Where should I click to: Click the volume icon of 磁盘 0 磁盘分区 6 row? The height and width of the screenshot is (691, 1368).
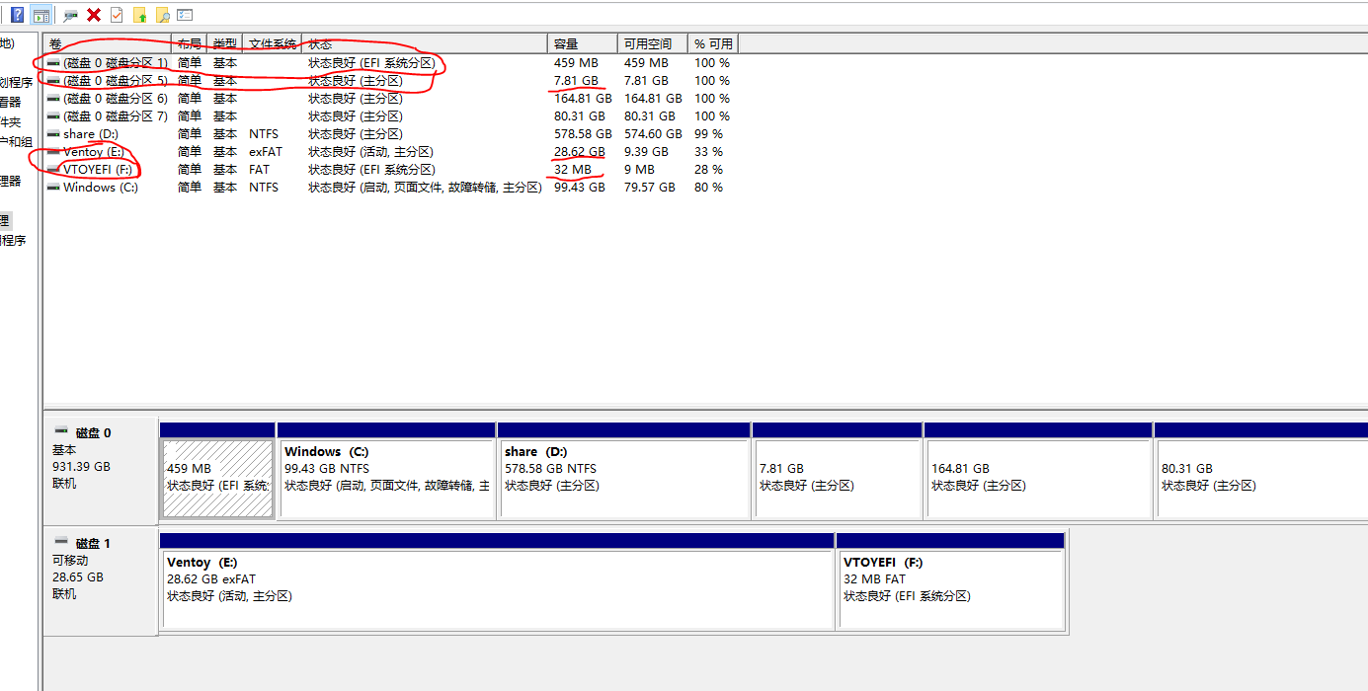(x=53, y=99)
